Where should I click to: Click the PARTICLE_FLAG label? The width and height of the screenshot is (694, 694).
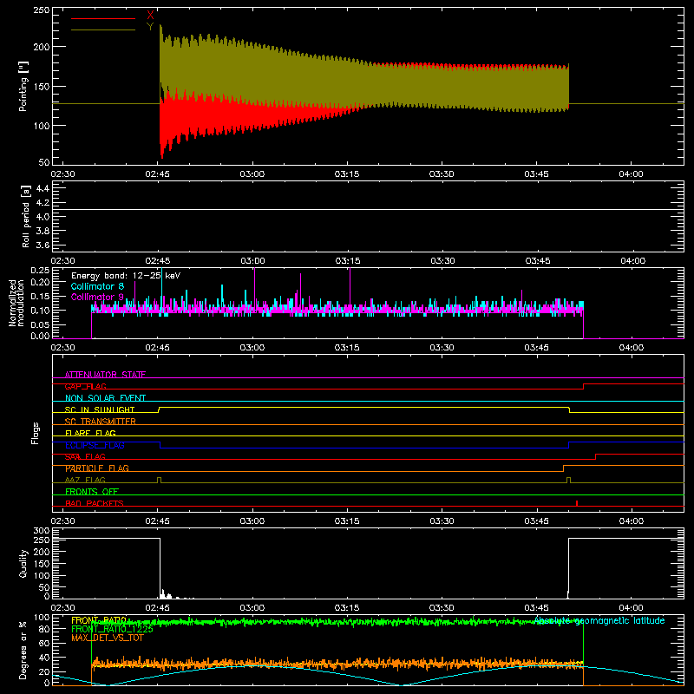click(x=97, y=468)
